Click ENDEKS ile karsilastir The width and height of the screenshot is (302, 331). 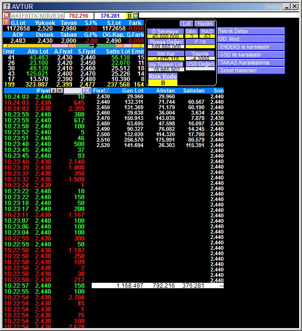point(251,47)
